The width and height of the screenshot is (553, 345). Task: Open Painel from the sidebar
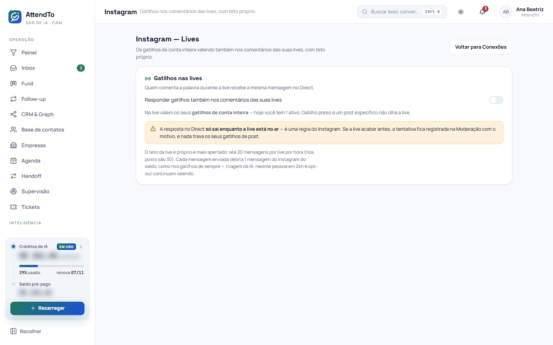point(48,53)
